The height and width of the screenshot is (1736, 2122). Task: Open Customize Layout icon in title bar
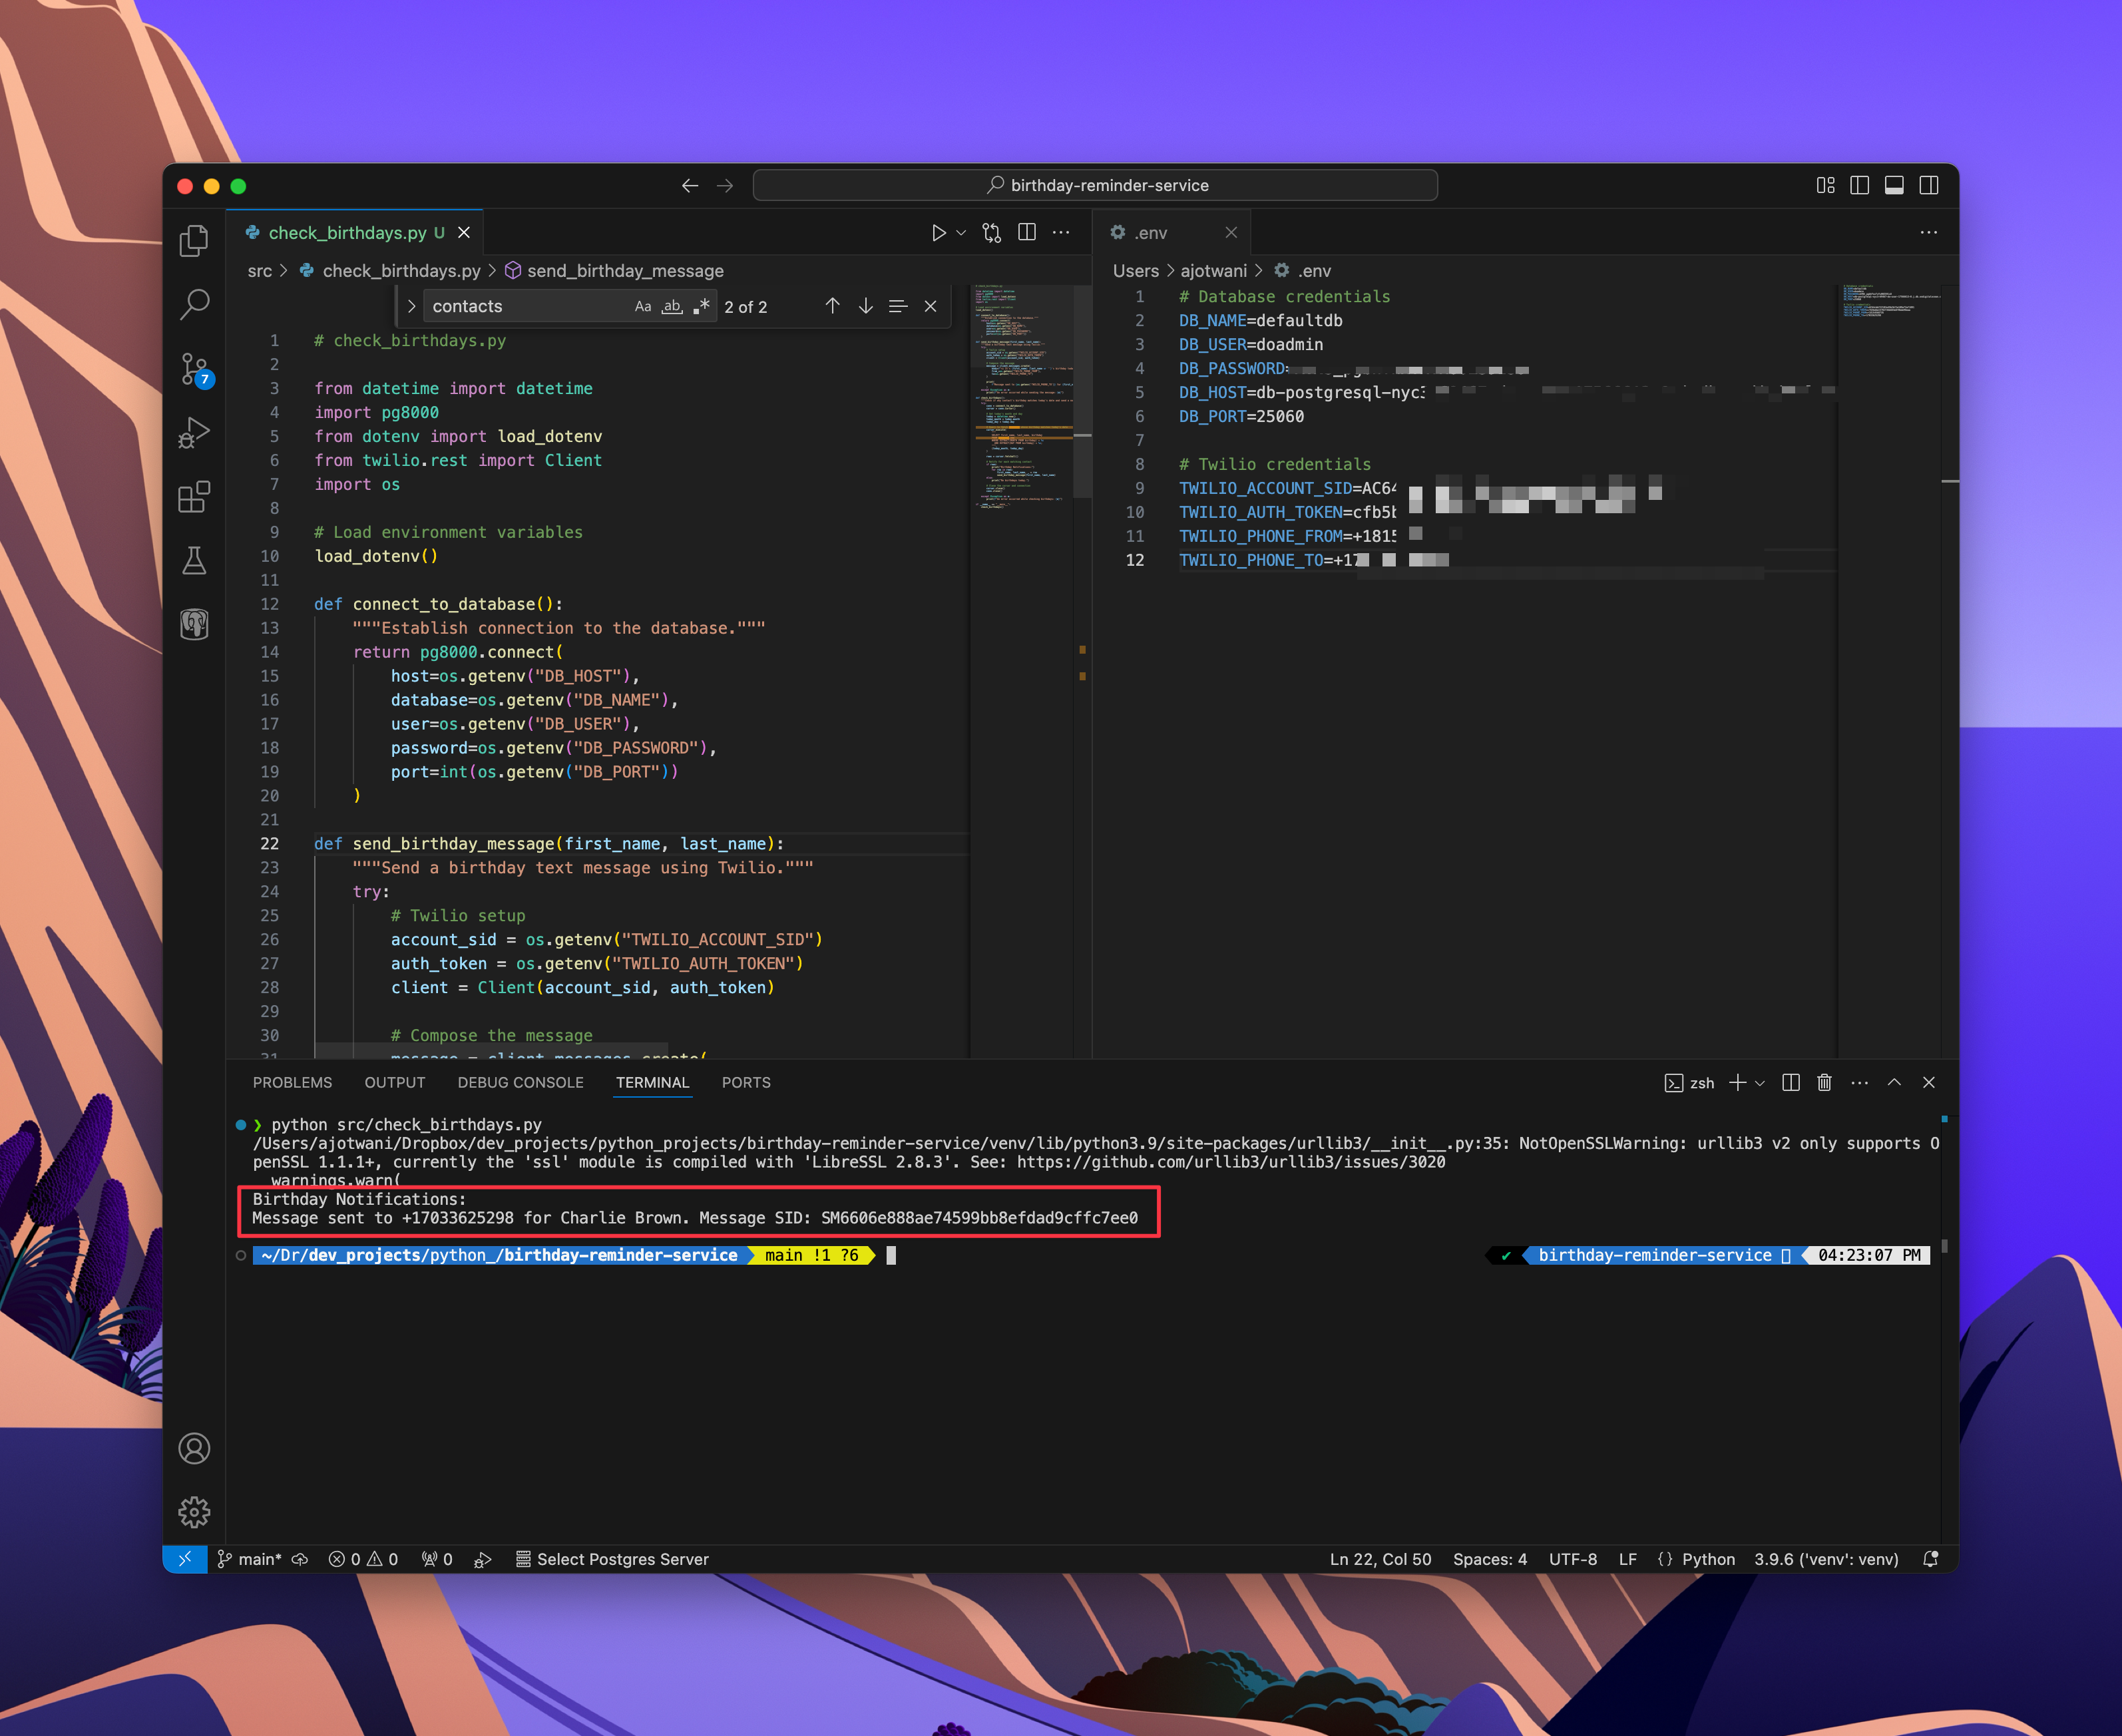coord(1825,185)
